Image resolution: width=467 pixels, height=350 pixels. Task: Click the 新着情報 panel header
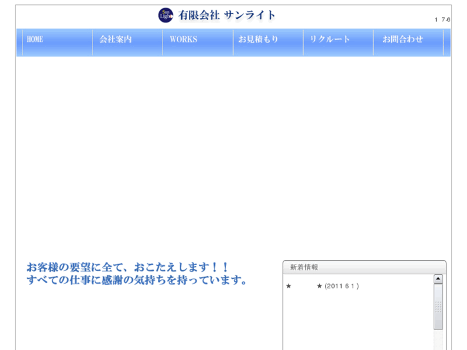[364, 267]
